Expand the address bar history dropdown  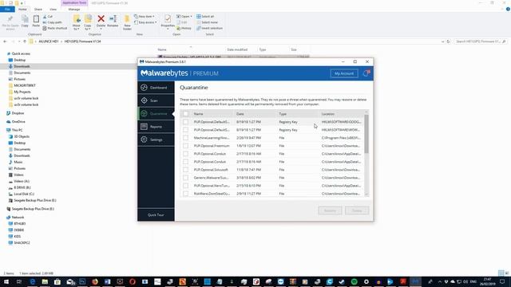coord(442,41)
